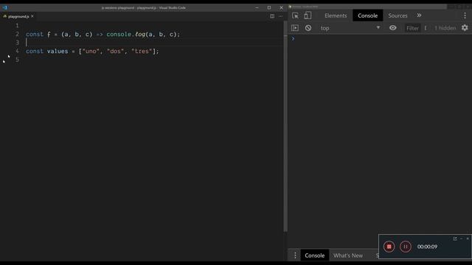Close the recorder widget

pos(468,239)
